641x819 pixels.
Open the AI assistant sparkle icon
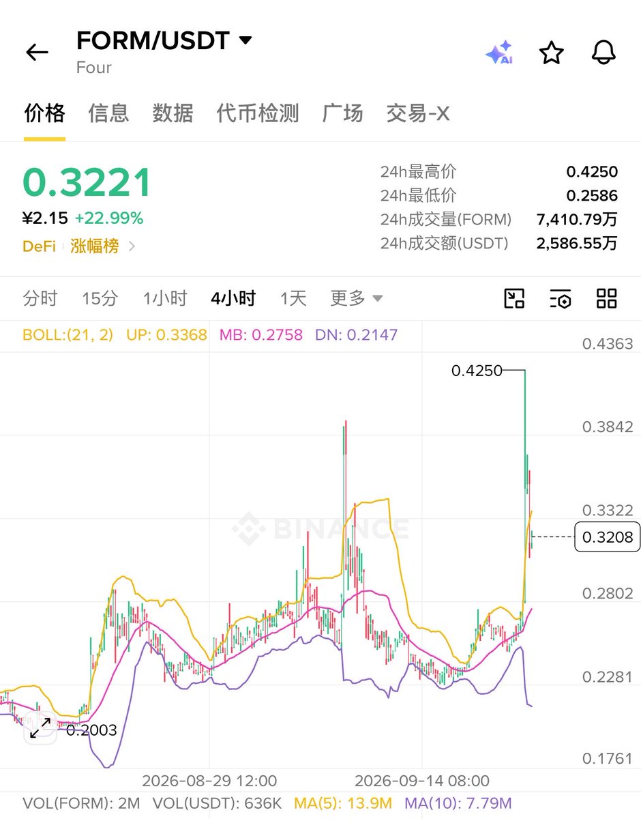tap(498, 53)
